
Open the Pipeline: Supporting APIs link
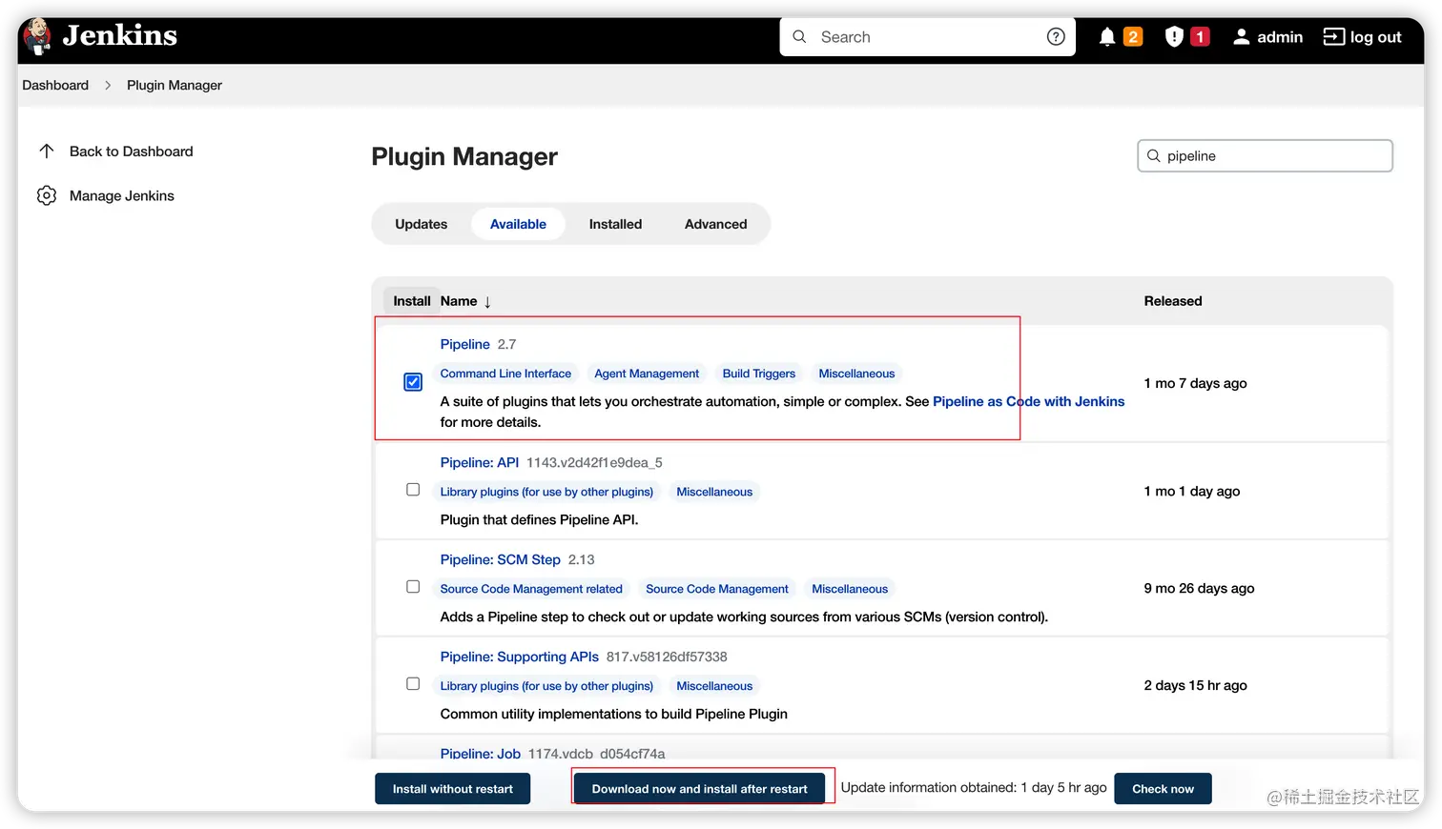tap(520, 657)
